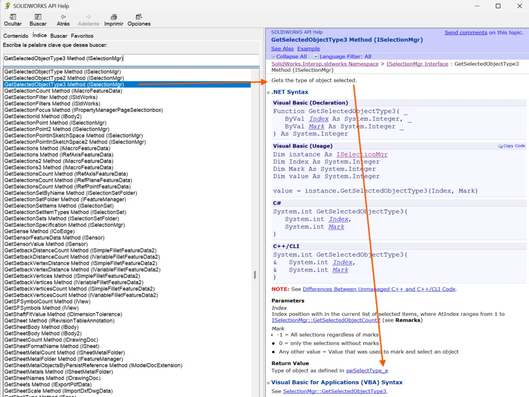The height and width of the screenshot is (397, 529).
Task: Go back with the Atrás icon
Action: (63, 17)
